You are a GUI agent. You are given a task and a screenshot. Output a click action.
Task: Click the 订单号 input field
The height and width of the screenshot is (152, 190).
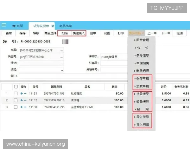pos(114,63)
